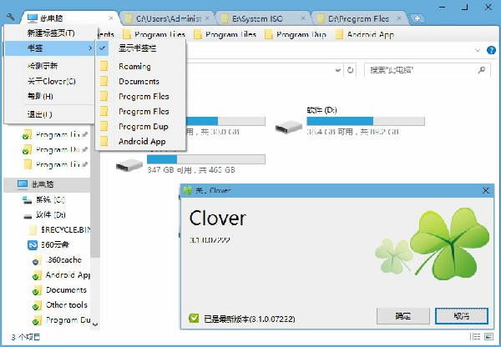This screenshot has height=347, width=501.
Task: Click the sidebar scrollbar down arrow
Action: click(95, 324)
